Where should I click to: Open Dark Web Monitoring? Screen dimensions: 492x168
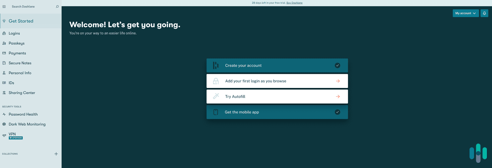pos(27,124)
